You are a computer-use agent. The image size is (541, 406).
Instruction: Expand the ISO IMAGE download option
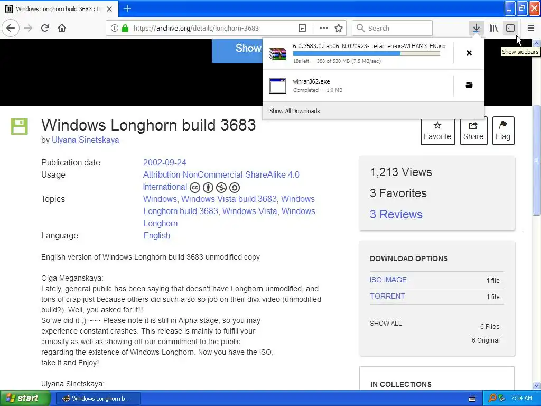point(388,280)
